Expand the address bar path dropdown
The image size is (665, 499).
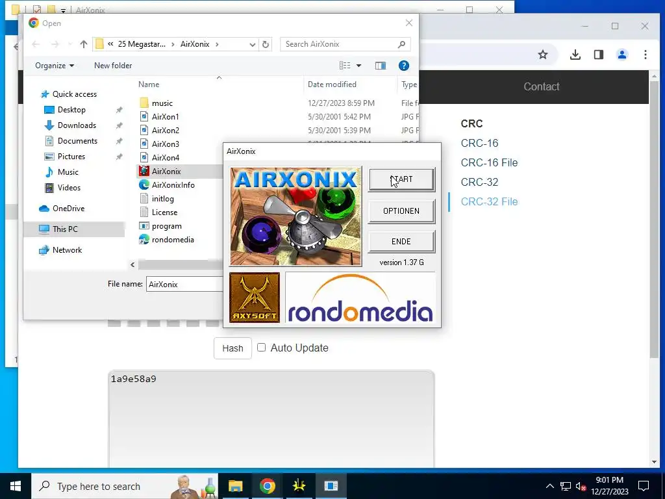click(253, 44)
